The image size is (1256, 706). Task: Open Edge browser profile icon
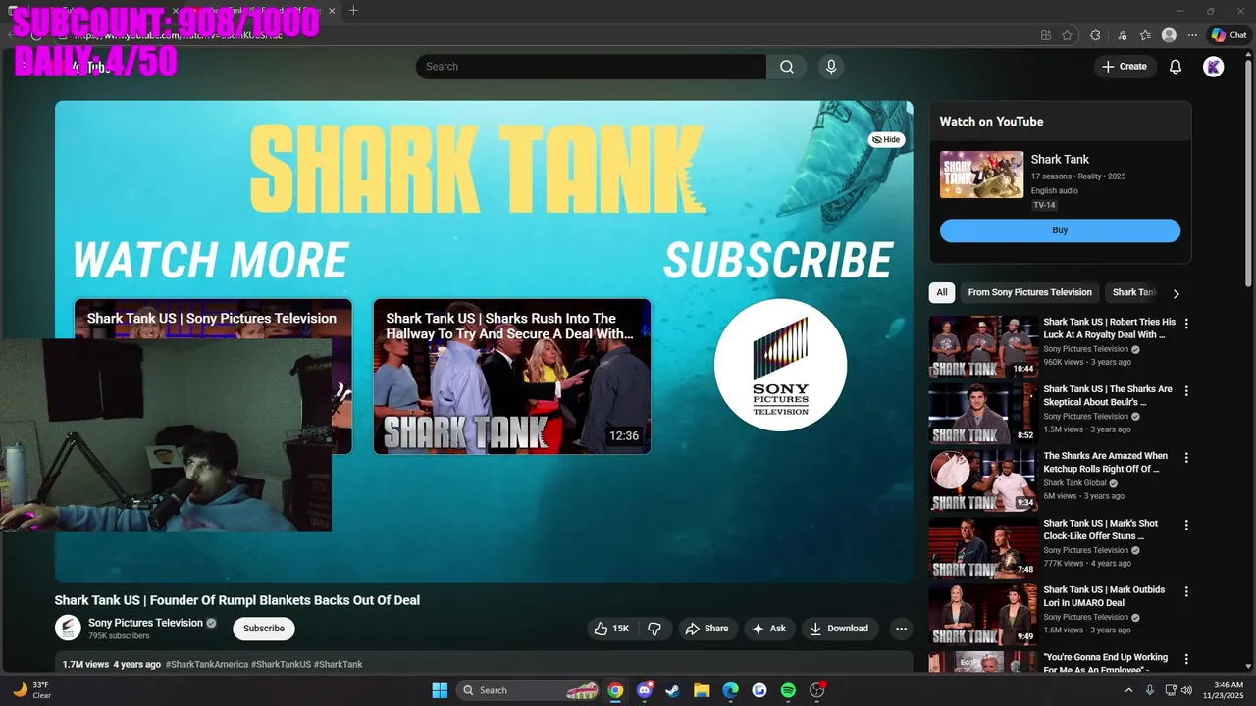tap(1169, 35)
